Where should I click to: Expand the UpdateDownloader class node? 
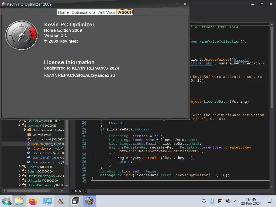tap(20, 185)
